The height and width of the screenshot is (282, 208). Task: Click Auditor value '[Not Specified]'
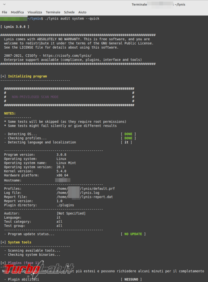coord(71,214)
